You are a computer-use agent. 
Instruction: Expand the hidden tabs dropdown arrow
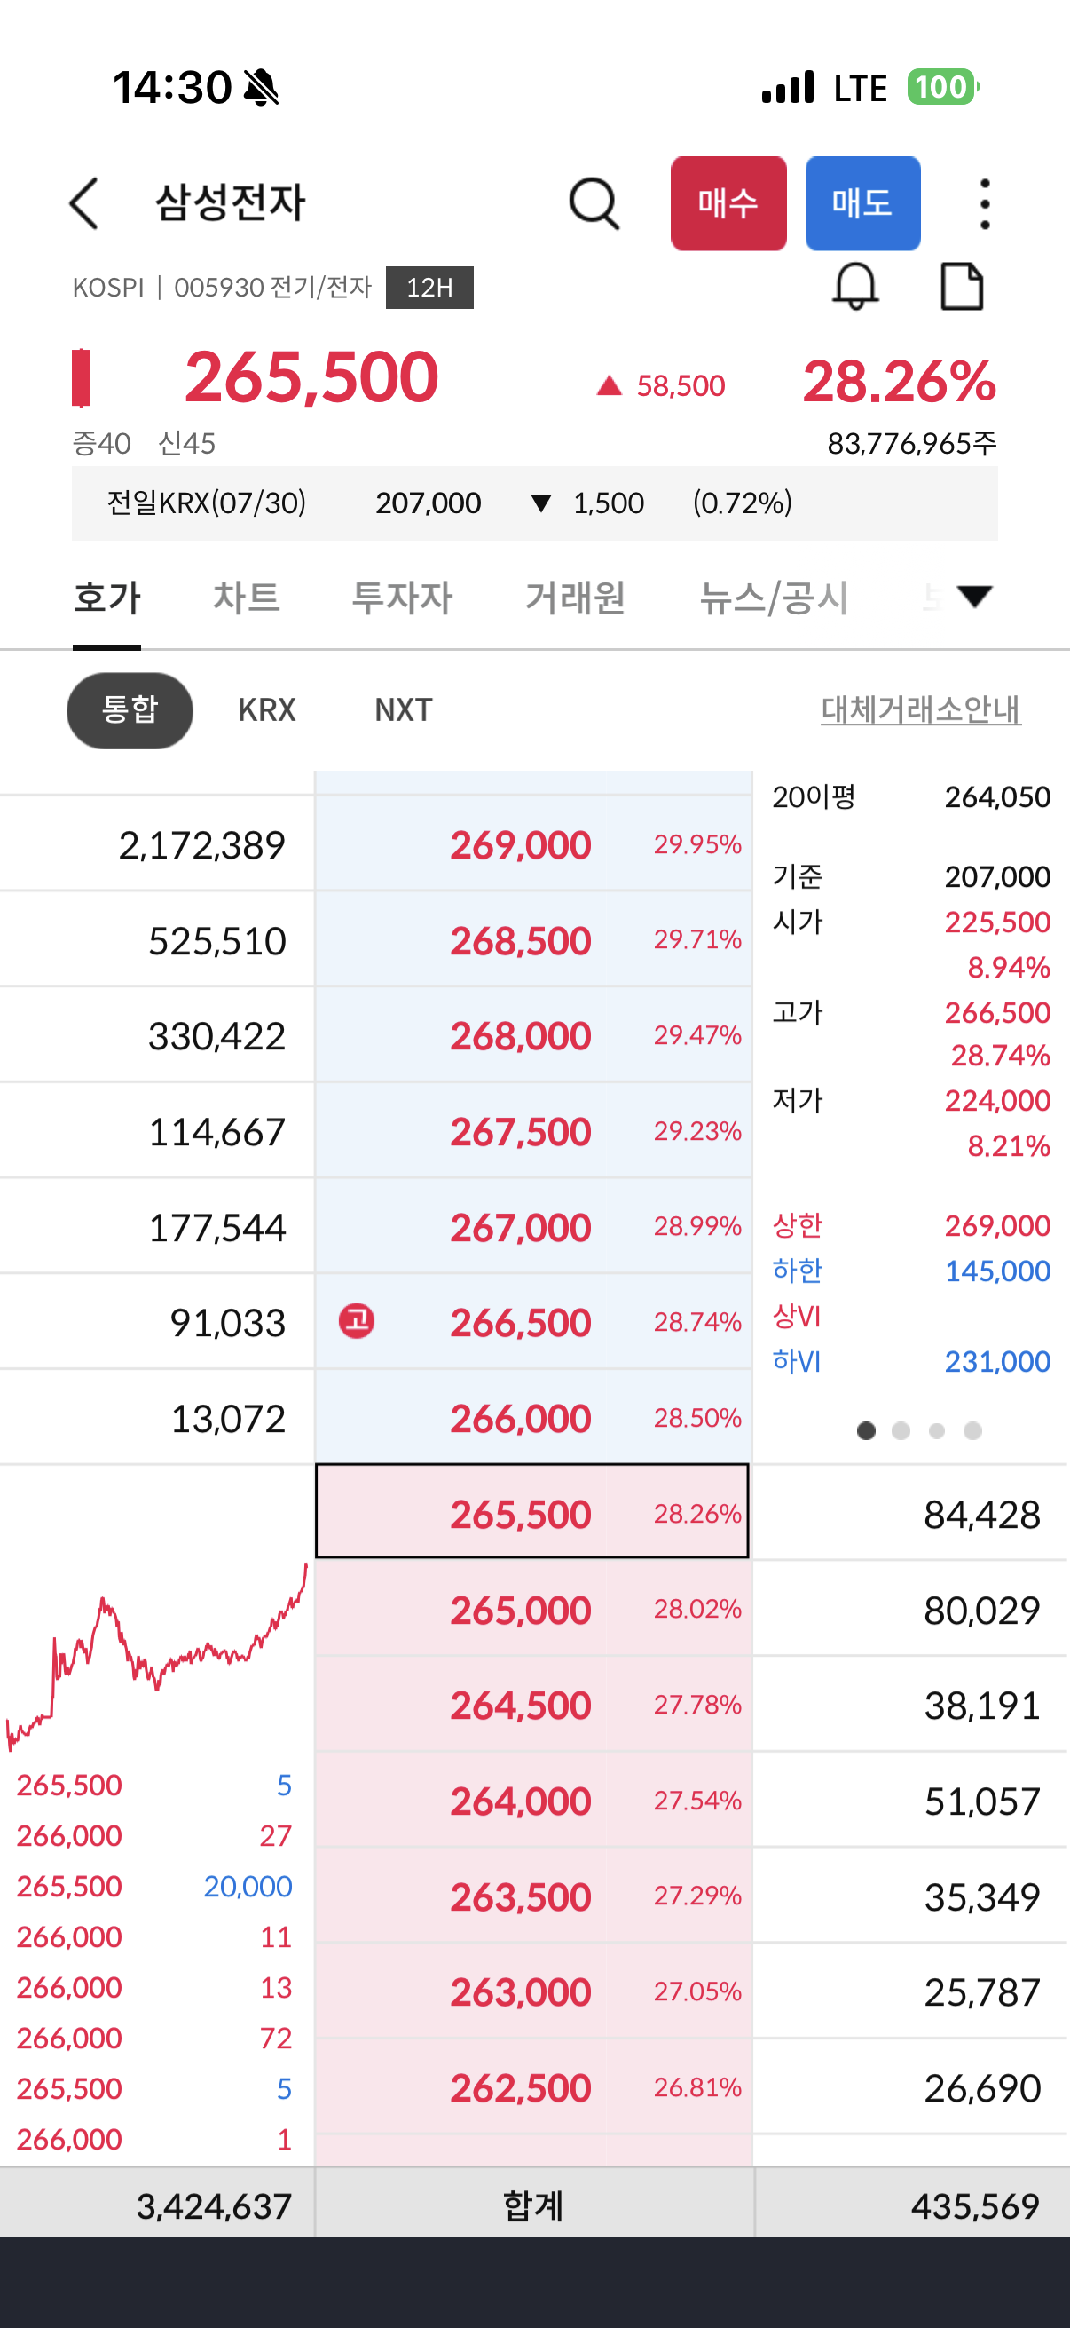point(975,598)
